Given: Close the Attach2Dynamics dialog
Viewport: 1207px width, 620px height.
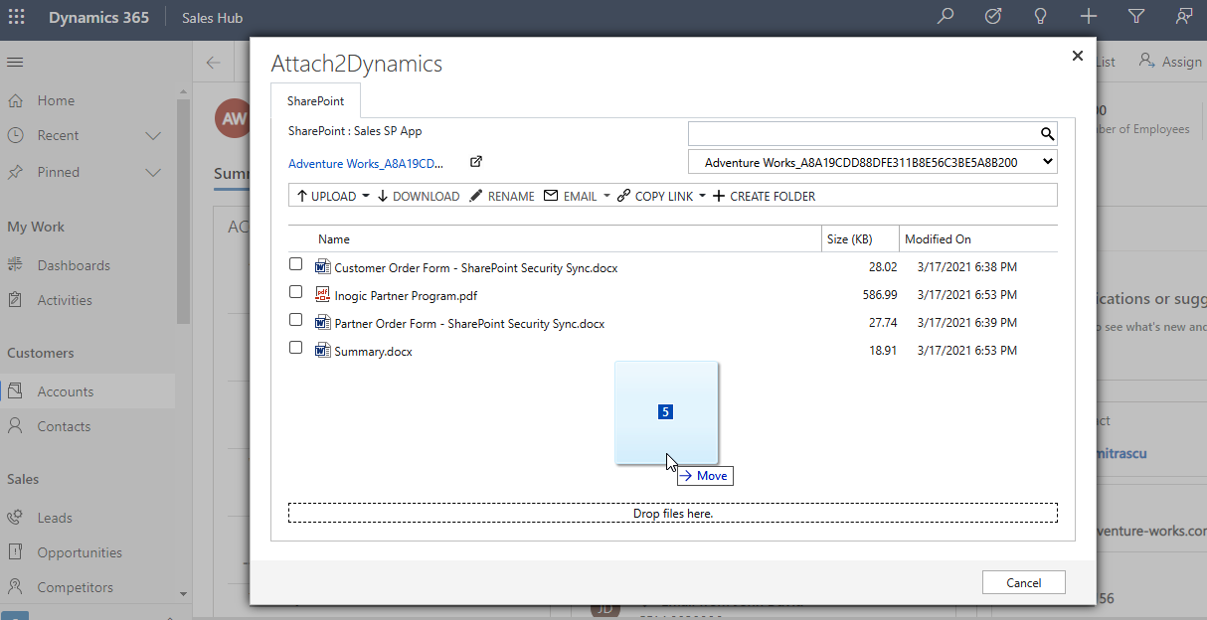Looking at the screenshot, I should click(1077, 57).
